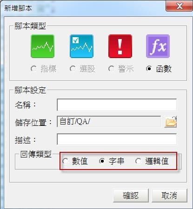The height and width of the screenshot is (209, 193).
Task: Click the red 警示 exclamation alert icon
Action: (x=120, y=46)
